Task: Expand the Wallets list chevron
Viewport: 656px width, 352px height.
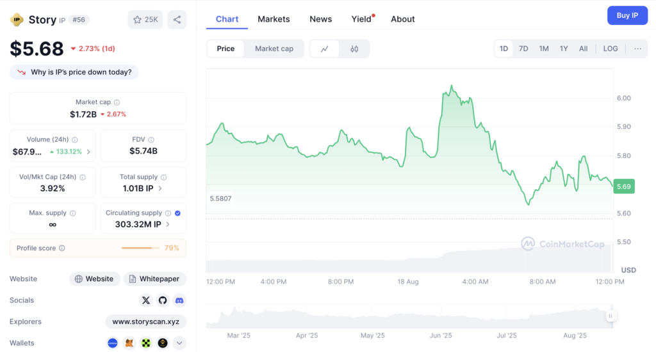Action: coord(179,343)
